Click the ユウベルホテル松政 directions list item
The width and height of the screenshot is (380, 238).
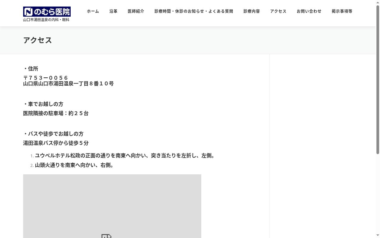coord(125,156)
